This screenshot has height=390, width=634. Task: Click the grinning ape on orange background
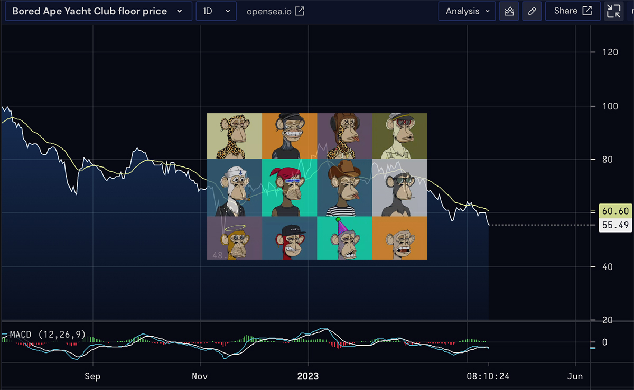coord(290,136)
